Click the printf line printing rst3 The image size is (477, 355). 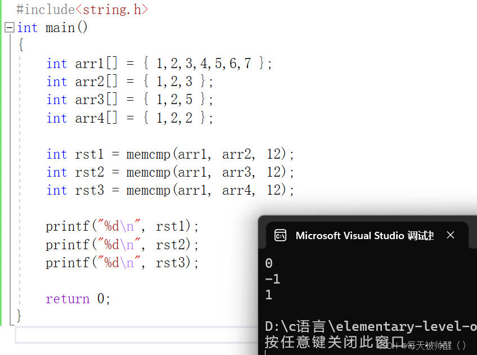pos(122,263)
